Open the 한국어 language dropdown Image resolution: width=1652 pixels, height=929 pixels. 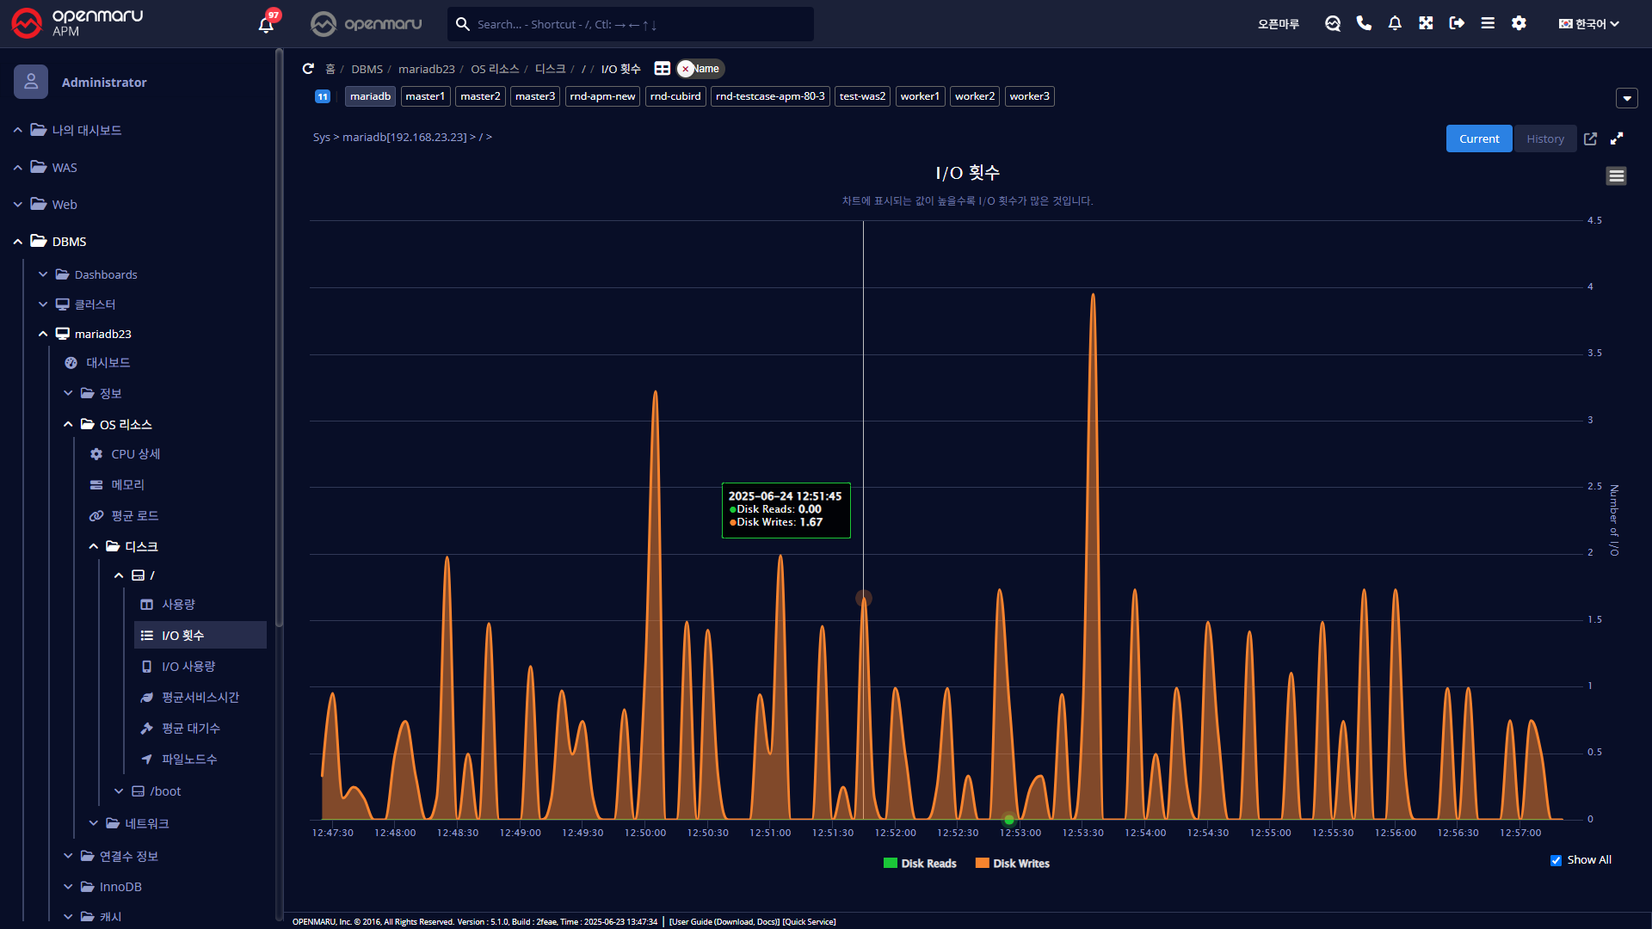pos(1588,24)
